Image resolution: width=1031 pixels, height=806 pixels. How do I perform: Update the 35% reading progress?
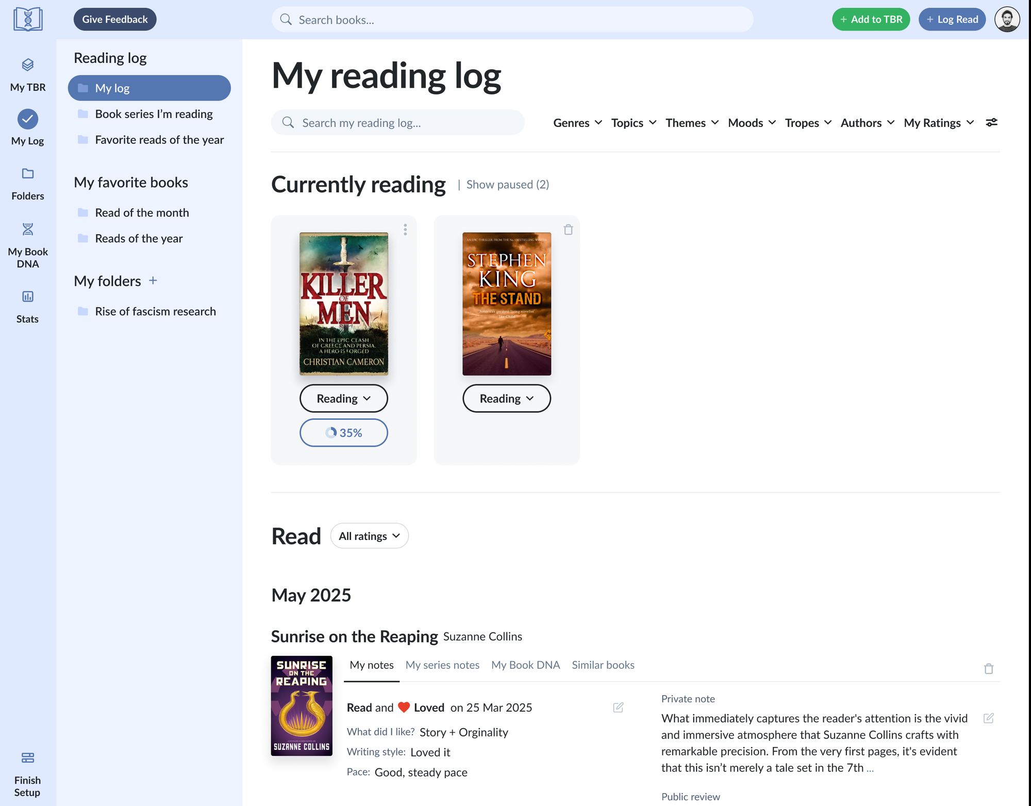tap(344, 432)
